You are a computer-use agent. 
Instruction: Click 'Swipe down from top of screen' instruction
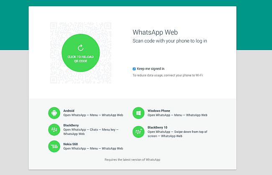177,134
